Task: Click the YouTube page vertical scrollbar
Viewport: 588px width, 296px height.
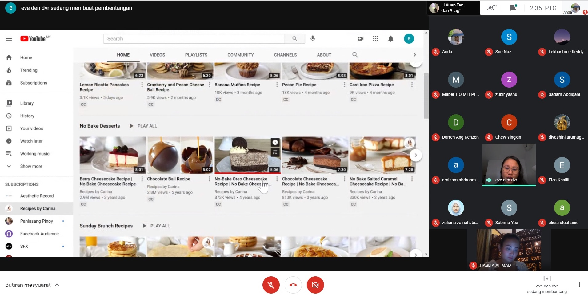Action: pyautogui.click(x=426, y=96)
